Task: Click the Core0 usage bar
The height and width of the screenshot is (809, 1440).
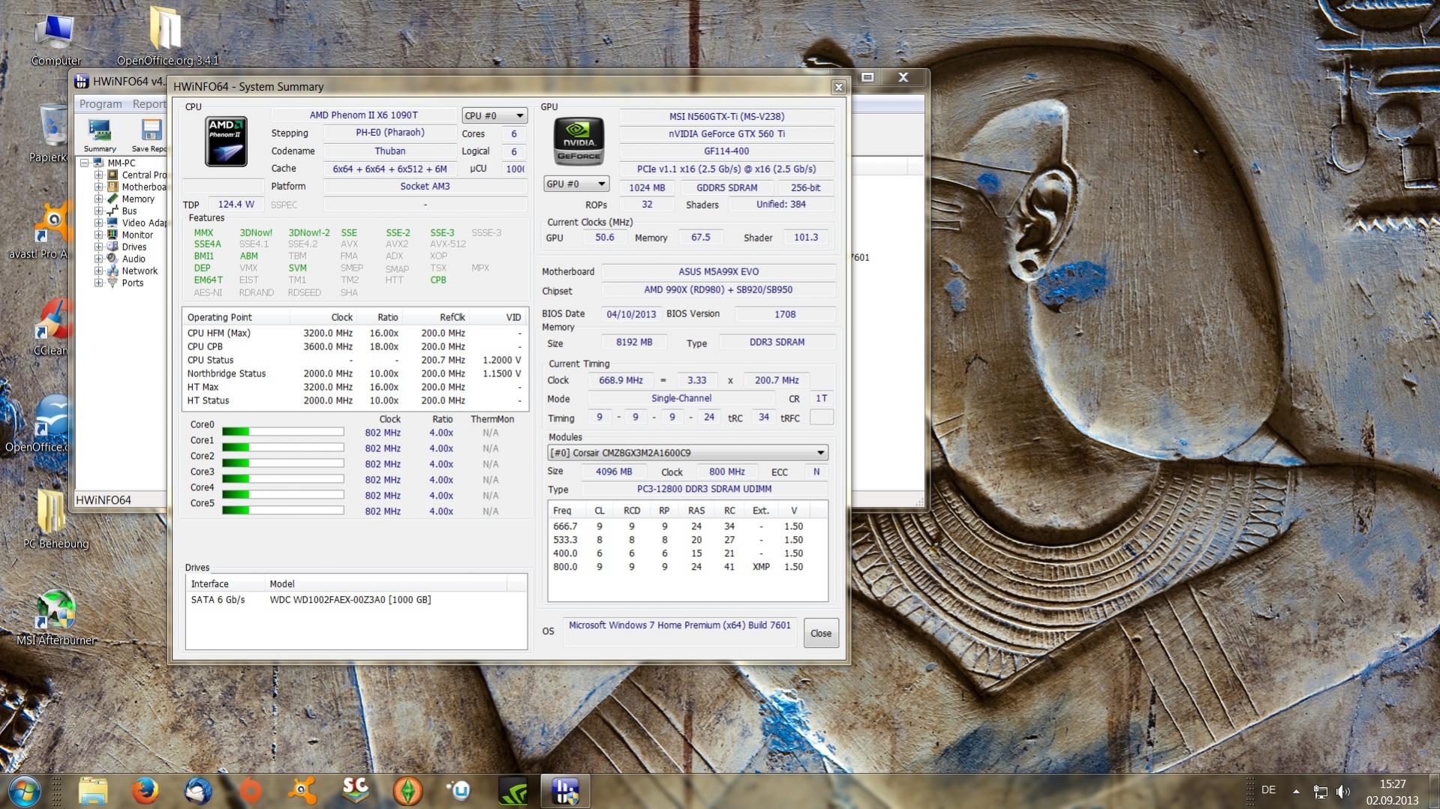Action: (283, 432)
